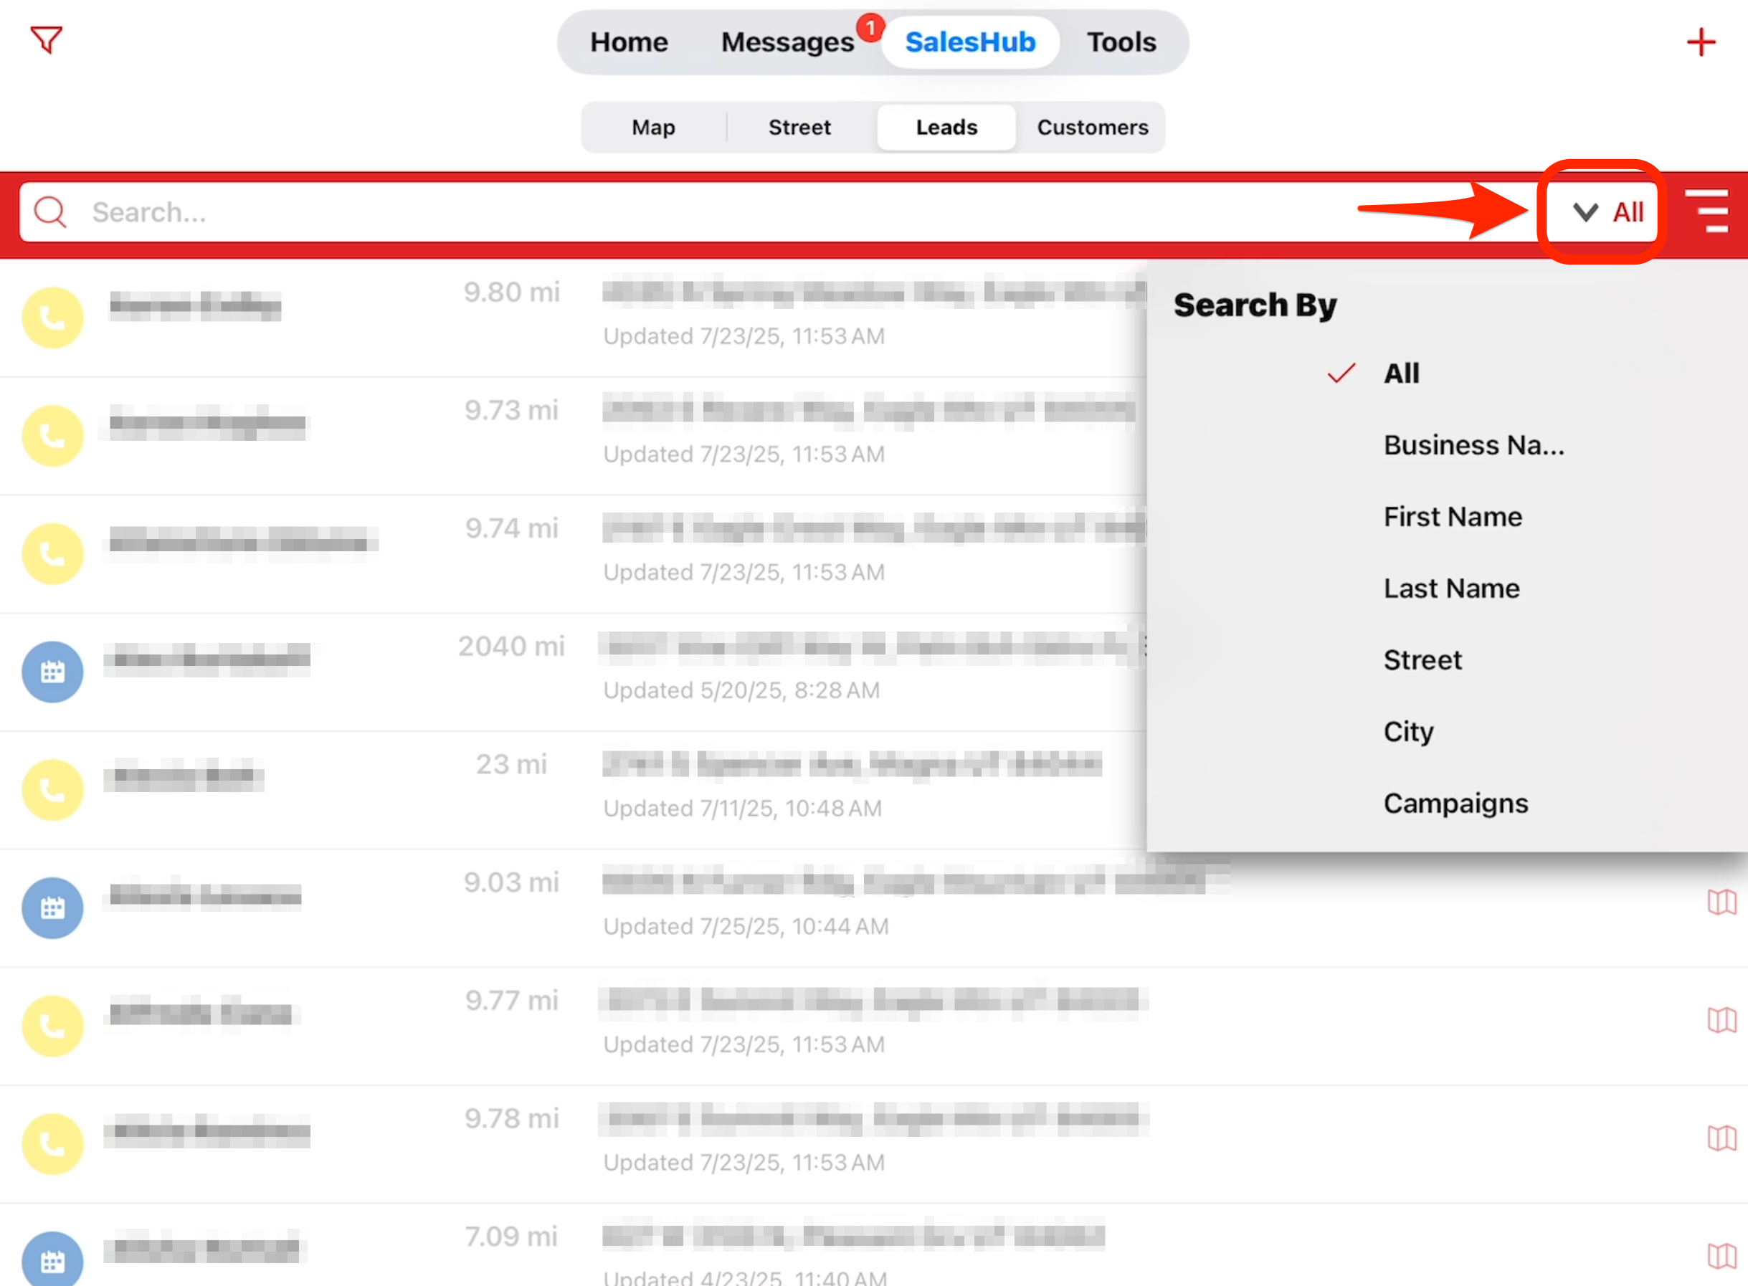Pick Campaigns from the dropdown list
Image resolution: width=1748 pixels, height=1286 pixels.
pyautogui.click(x=1455, y=804)
